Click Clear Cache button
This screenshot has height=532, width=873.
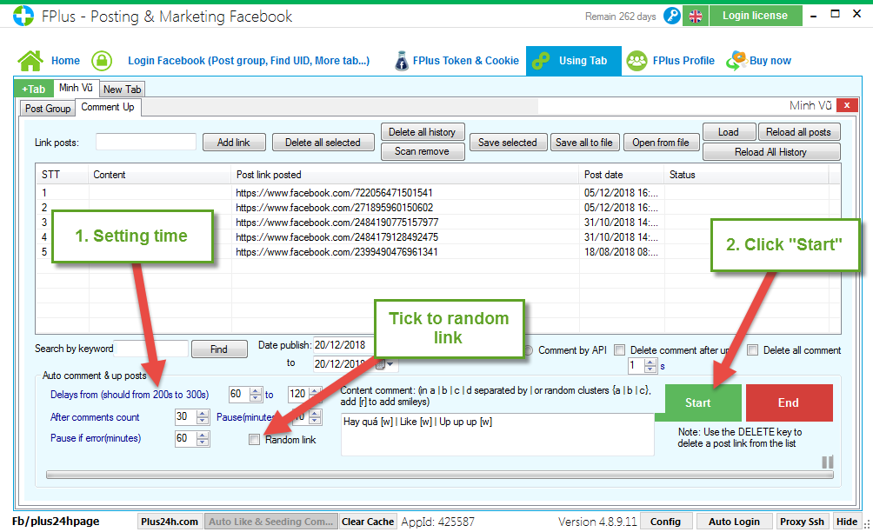[368, 522]
